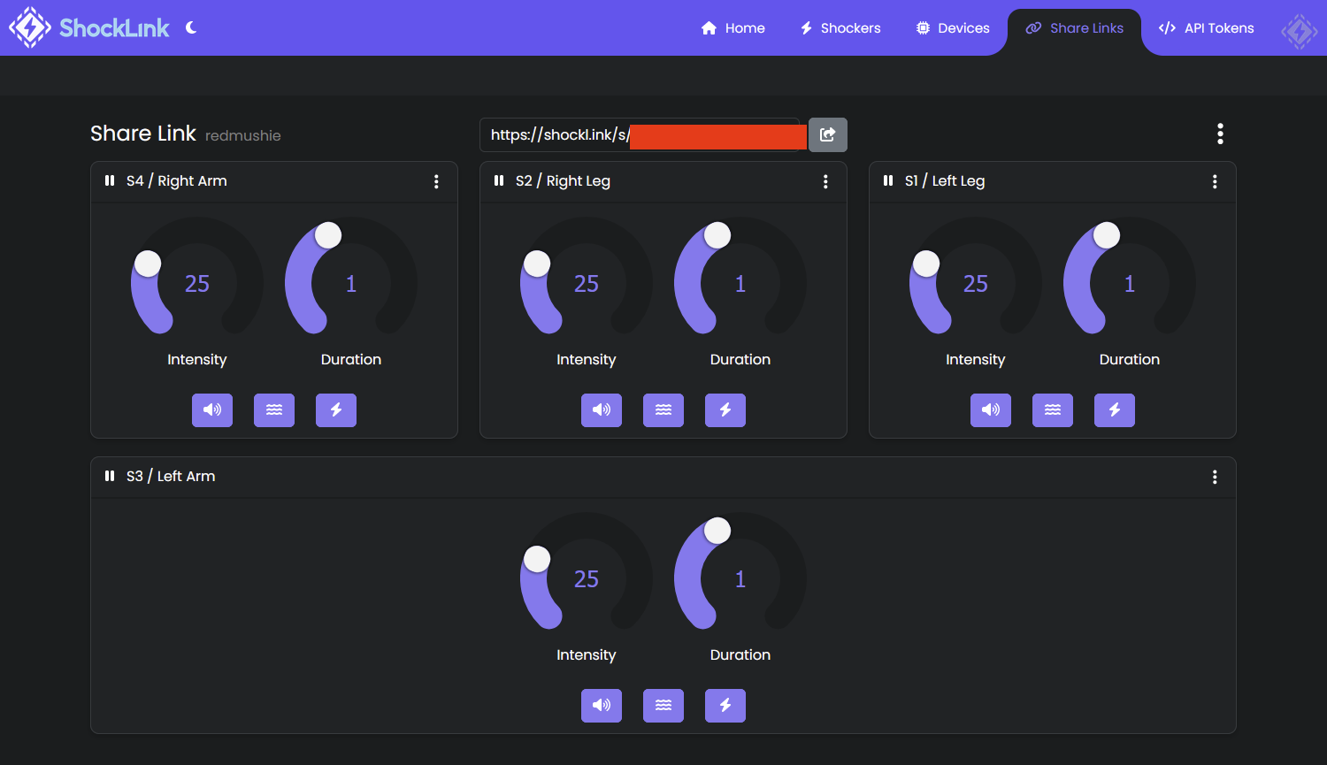Open options menu for S2 / Right Leg
This screenshot has height=765, width=1327.
click(x=825, y=180)
